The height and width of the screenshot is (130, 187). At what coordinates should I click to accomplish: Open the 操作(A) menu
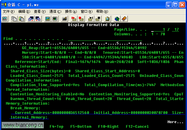[x=71, y=11]
